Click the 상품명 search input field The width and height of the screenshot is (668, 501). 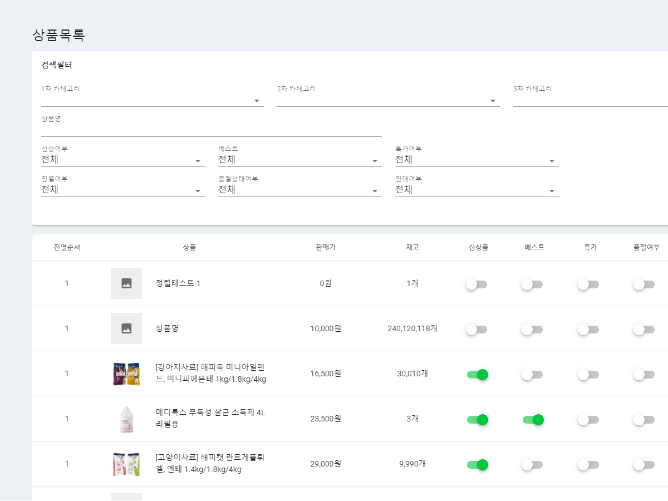211,130
